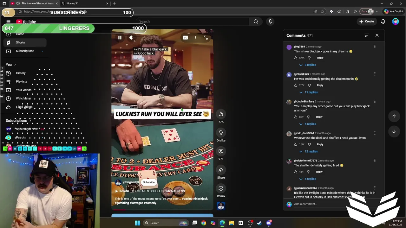Screen dimensions: 406x228
Task: Open options menu for @ig7564 comment
Action: [x=375, y=47]
